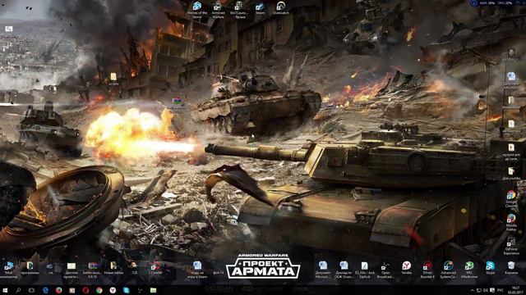The width and height of the screenshot is (526, 295).
Task: Open GeForce Experience shortcut
Action: (x=511, y=246)
